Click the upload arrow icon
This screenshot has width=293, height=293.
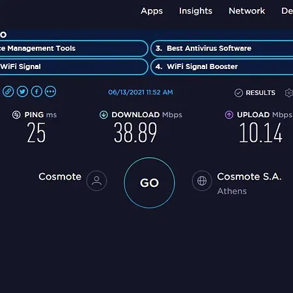click(229, 115)
